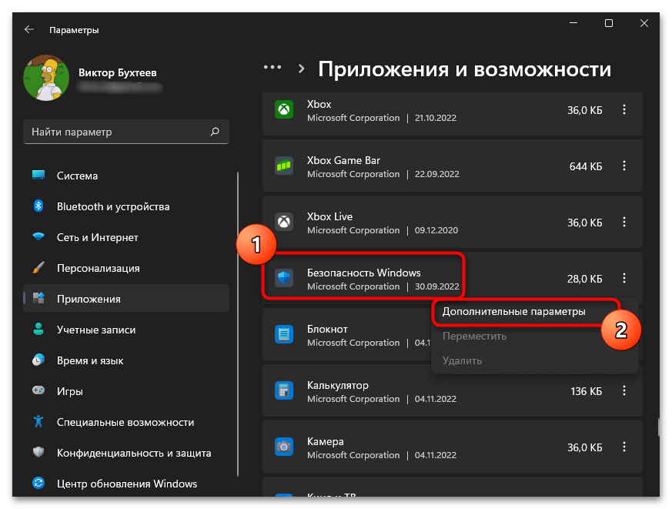
Task: Open the three-dot menu for Xbox Live
Action: coord(624,222)
